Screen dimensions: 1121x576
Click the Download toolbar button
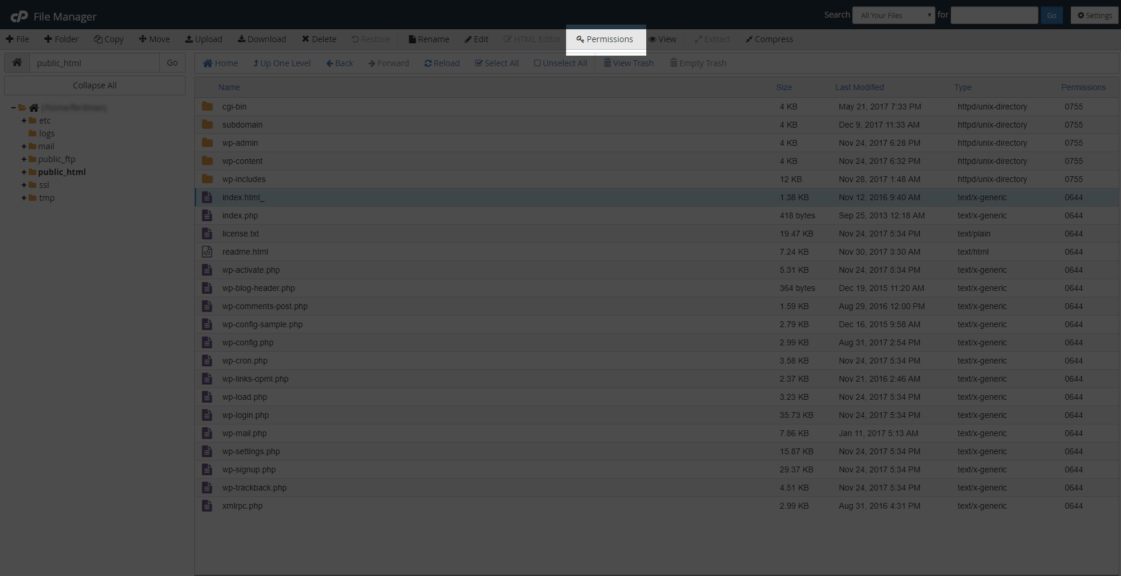pos(262,39)
